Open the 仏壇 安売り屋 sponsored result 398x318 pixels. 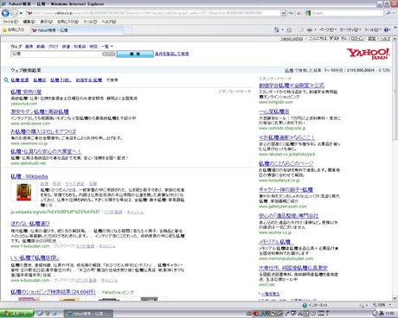pyautogui.click(x=26, y=92)
